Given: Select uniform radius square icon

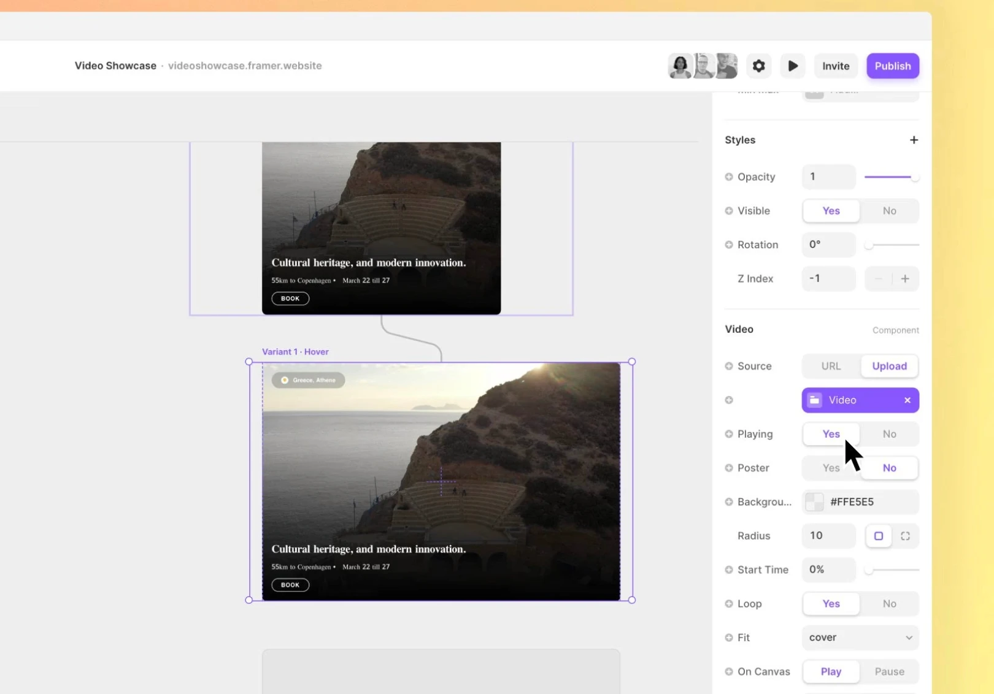Looking at the screenshot, I should 879,536.
